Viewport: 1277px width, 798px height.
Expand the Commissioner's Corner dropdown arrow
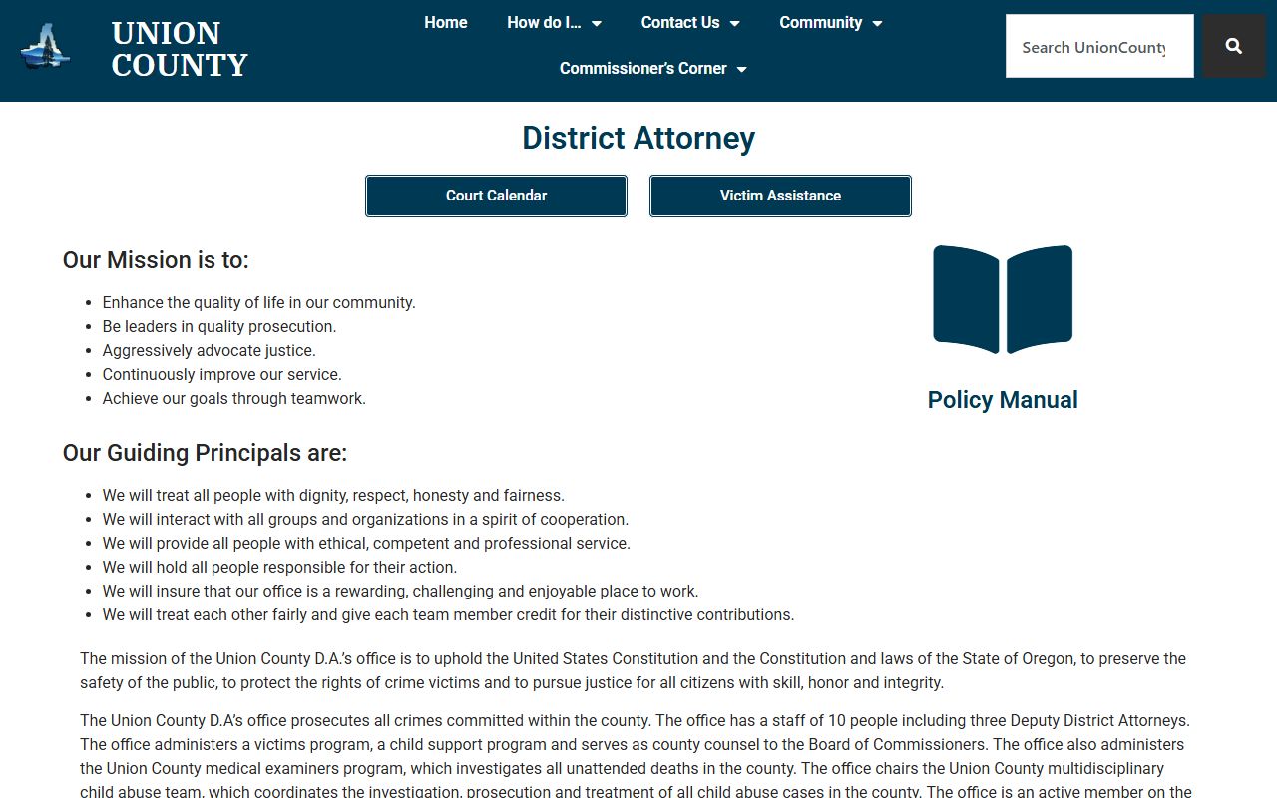(x=742, y=69)
